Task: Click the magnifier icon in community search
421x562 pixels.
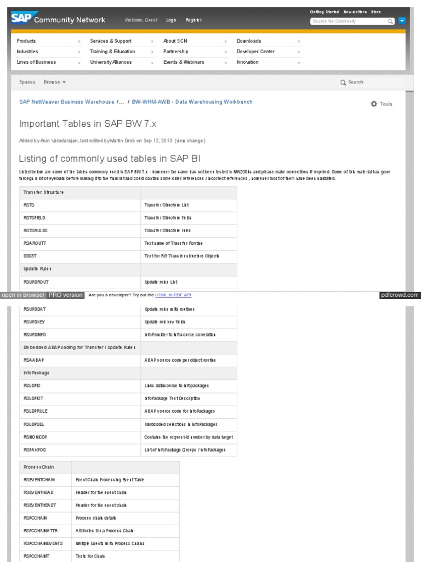Action: coord(391,21)
